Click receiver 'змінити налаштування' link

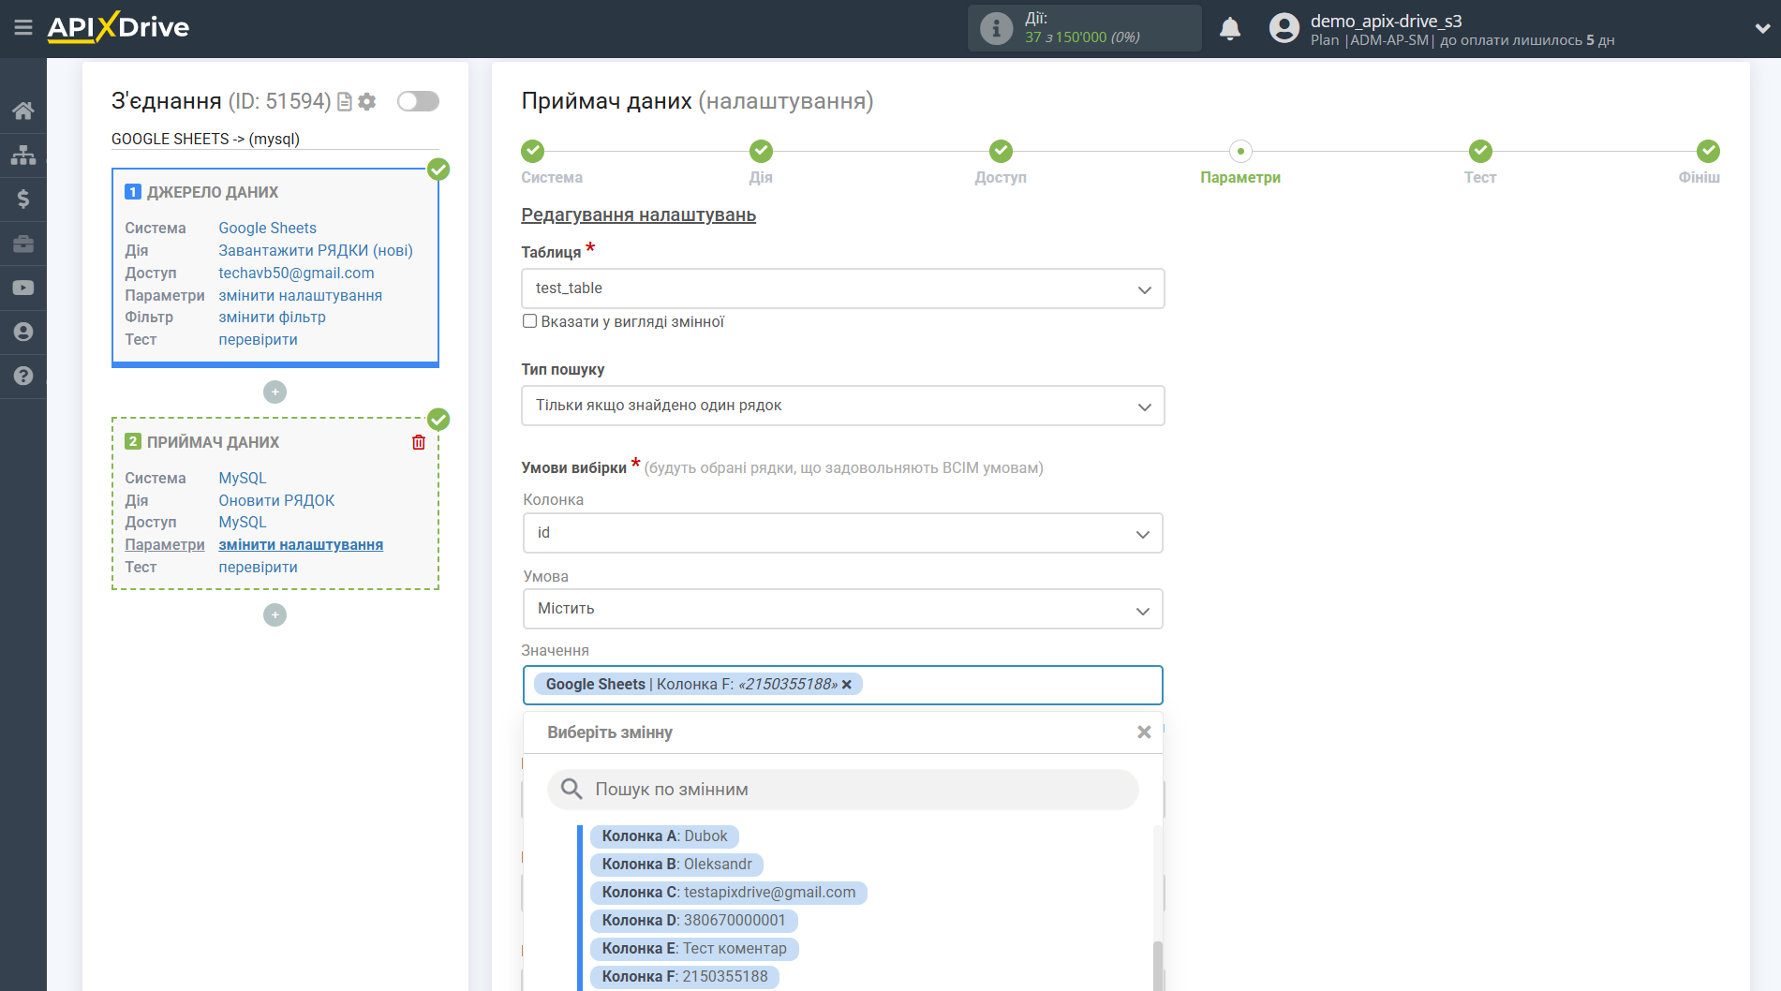click(301, 545)
